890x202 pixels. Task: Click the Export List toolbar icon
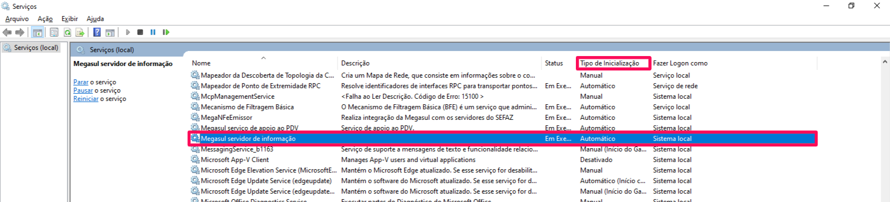[80, 33]
